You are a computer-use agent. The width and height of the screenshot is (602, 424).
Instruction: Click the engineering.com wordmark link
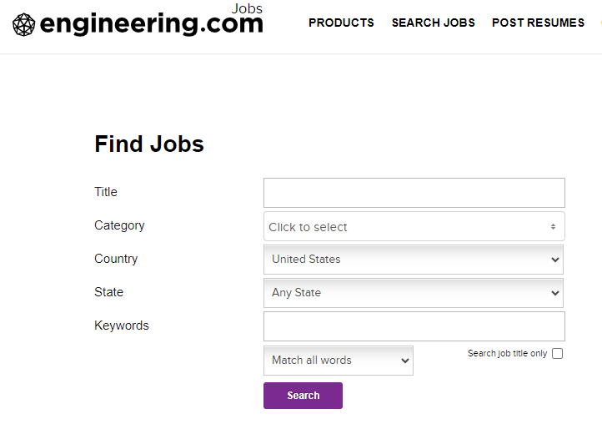(152, 24)
